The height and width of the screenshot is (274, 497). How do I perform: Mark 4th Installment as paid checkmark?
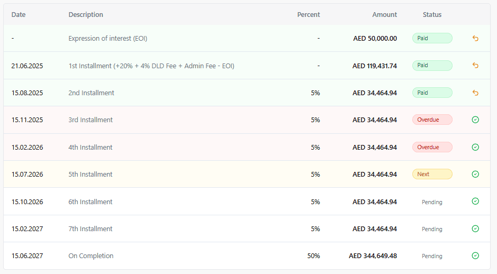[x=475, y=147]
